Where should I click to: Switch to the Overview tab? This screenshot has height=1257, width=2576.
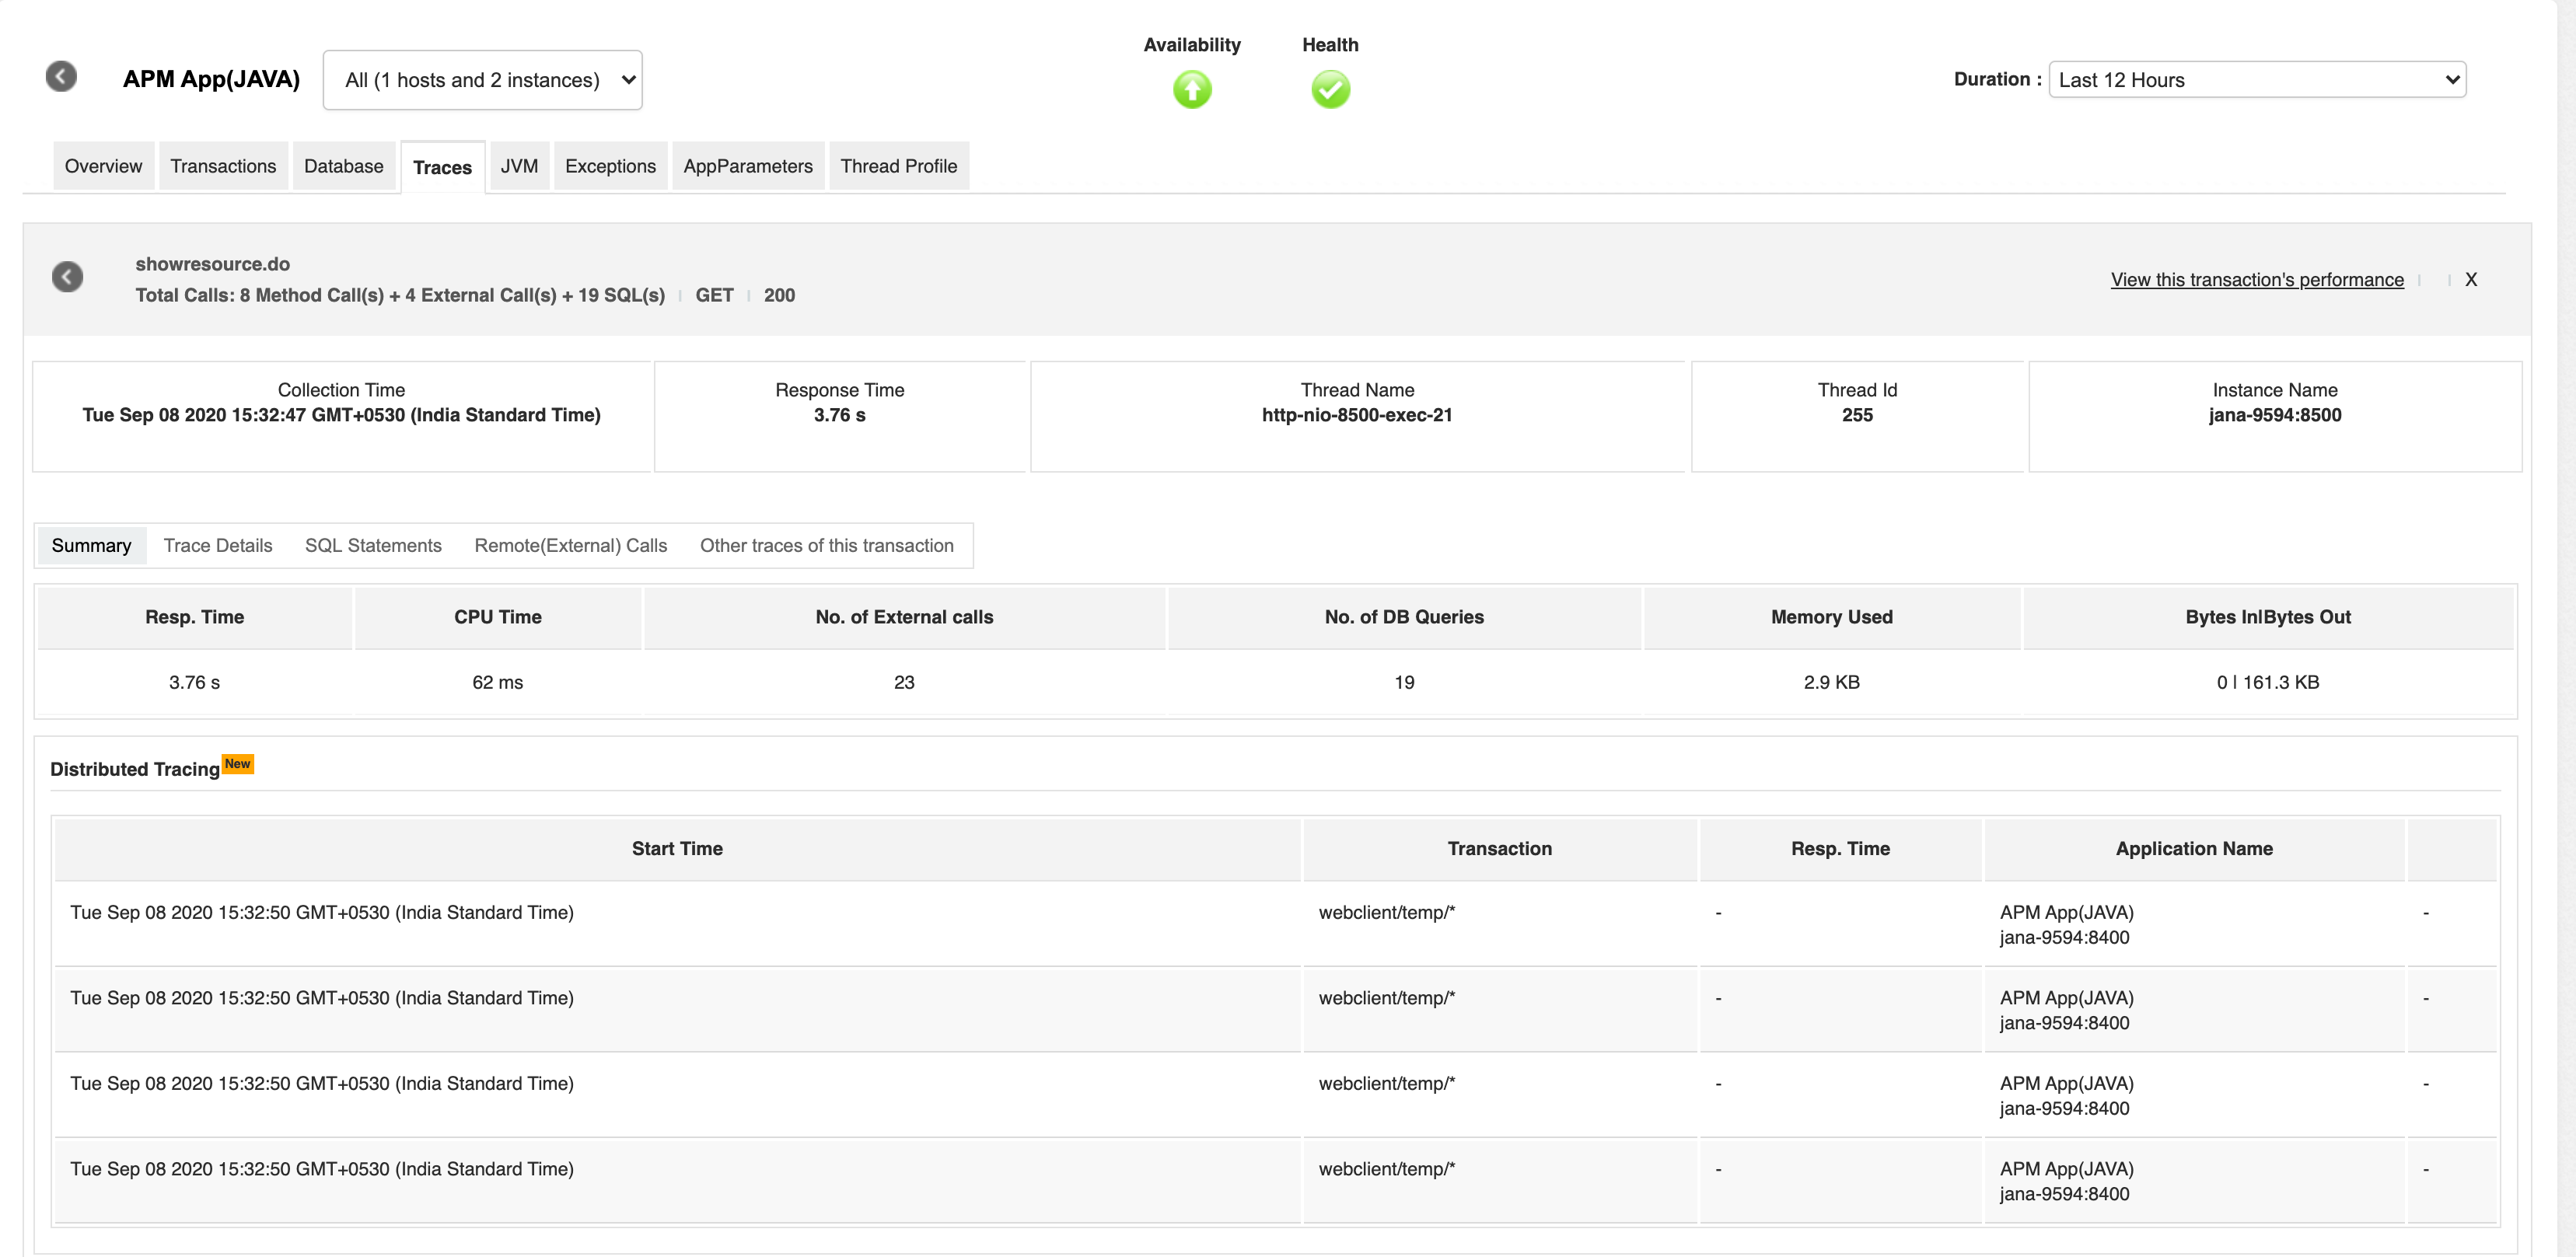[x=103, y=166]
